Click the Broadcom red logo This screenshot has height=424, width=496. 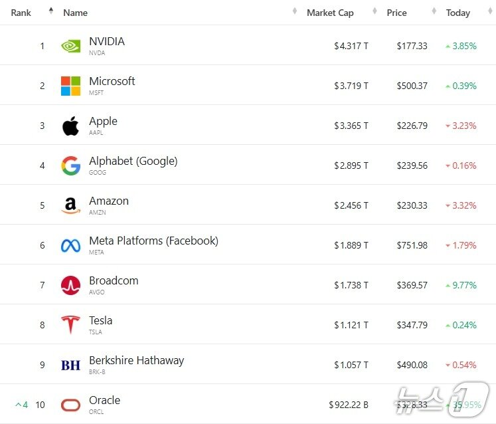click(x=70, y=285)
